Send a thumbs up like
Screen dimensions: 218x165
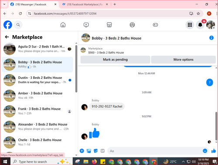pyautogui.click(x=214, y=151)
